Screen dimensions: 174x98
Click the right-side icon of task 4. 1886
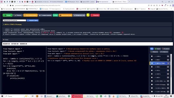click(x=168, y=67)
